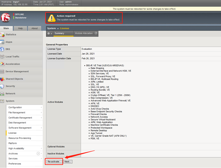Open the Local Traffic menu
Image resolution: width=221 pixels, height=168 pixels.
tap(21, 56)
